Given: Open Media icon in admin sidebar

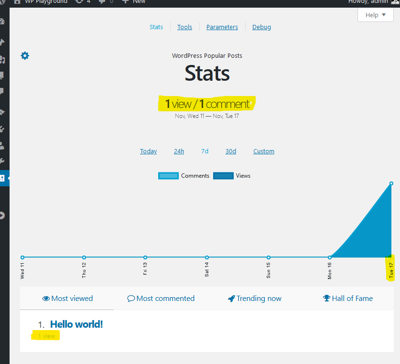Looking at the screenshot, I should coord(2,59).
